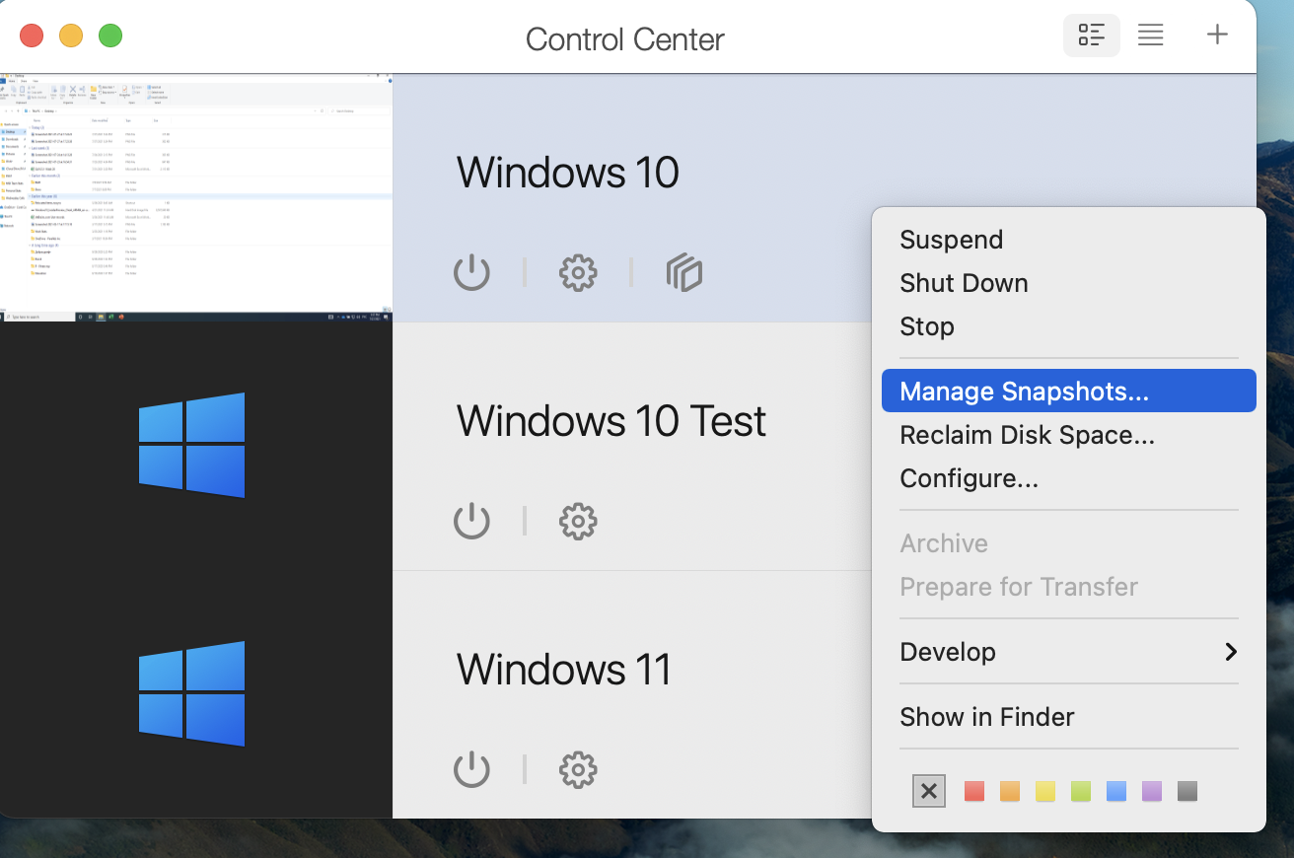The height and width of the screenshot is (858, 1294).
Task: Choose Shut Down in the menu
Action: click(x=964, y=282)
